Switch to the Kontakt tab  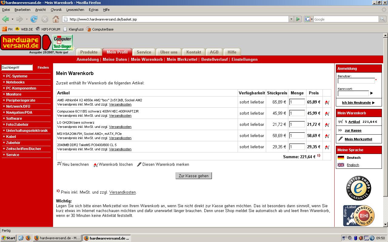(194, 52)
